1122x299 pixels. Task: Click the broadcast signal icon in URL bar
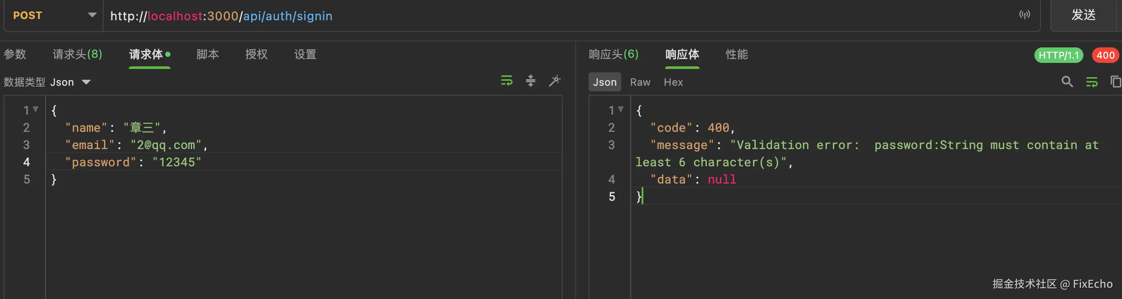click(1024, 15)
